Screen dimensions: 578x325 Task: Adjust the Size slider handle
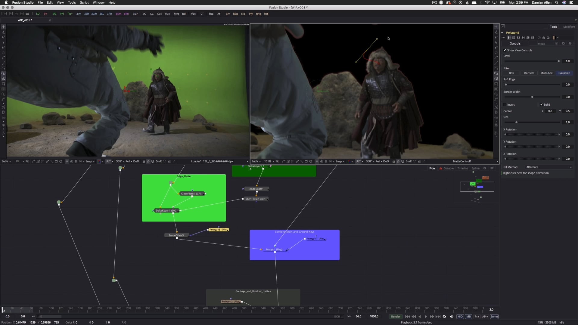pyautogui.click(x=516, y=122)
